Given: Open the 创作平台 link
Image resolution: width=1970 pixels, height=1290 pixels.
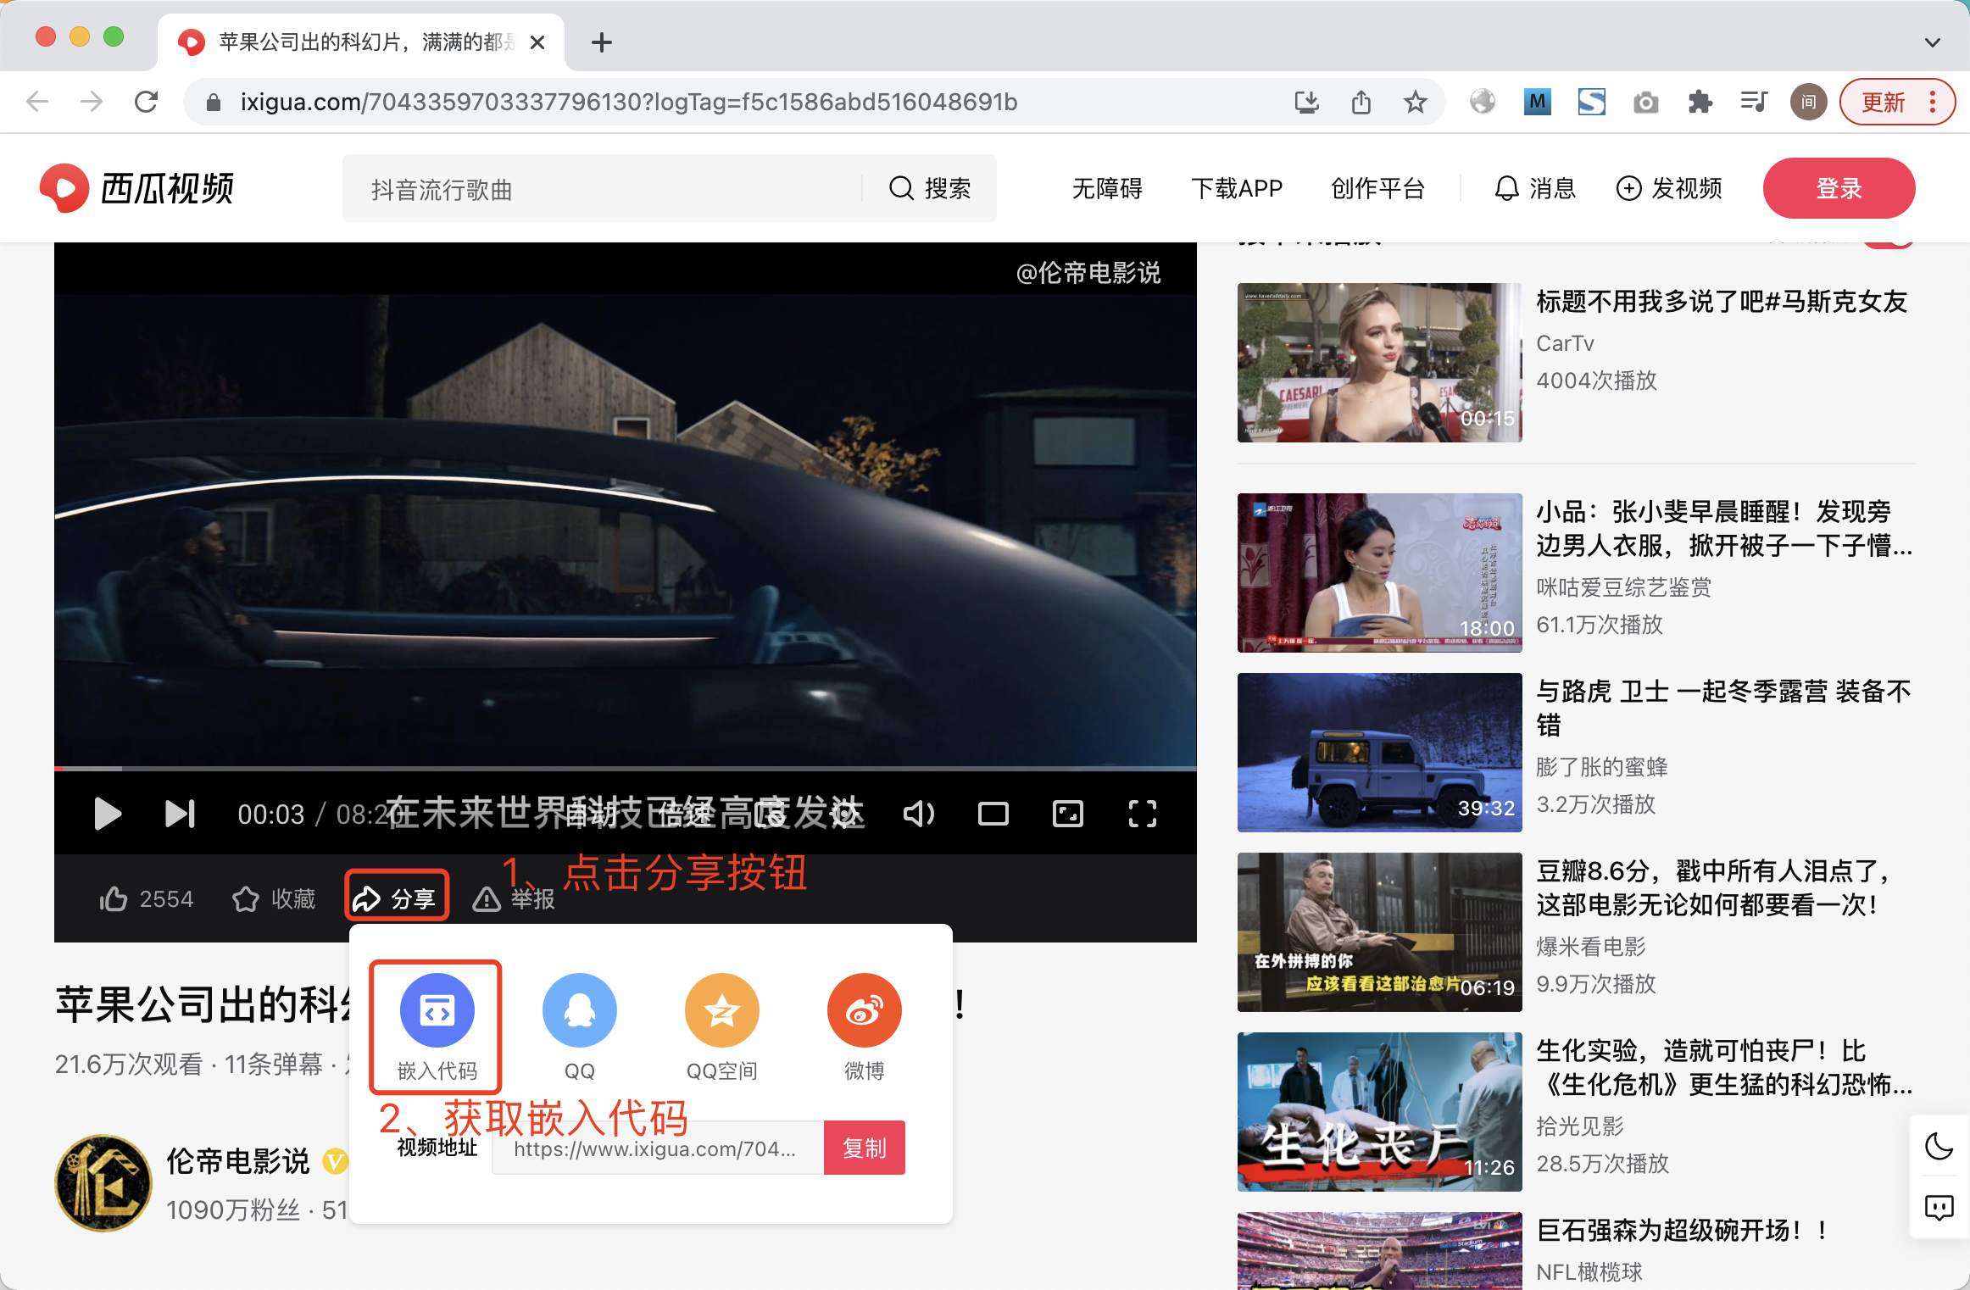Looking at the screenshot, I should (x=1377, y=188).
